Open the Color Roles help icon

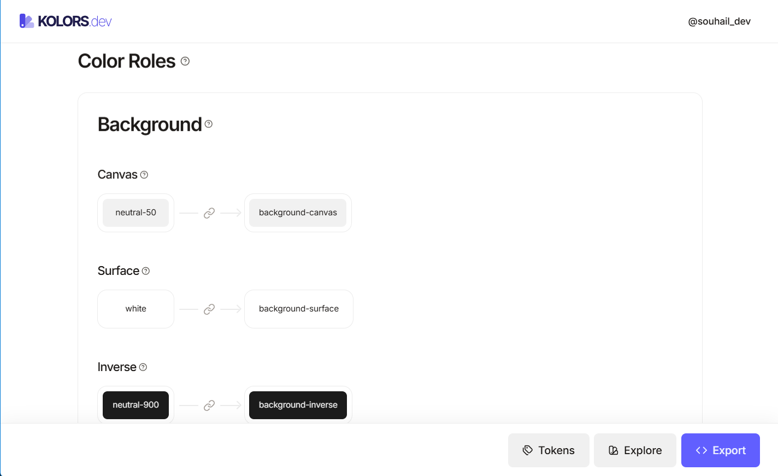[x=185, y=61]
